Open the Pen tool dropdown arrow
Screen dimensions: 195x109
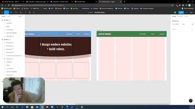pos(23,12)
